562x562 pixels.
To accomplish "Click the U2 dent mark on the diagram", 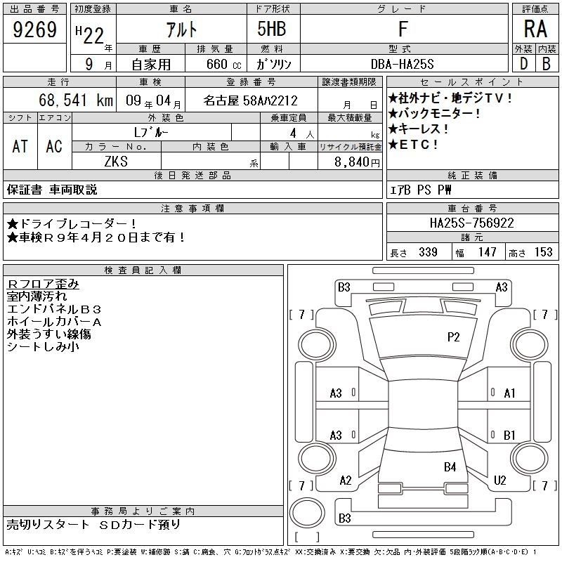I will pos(499,481).
